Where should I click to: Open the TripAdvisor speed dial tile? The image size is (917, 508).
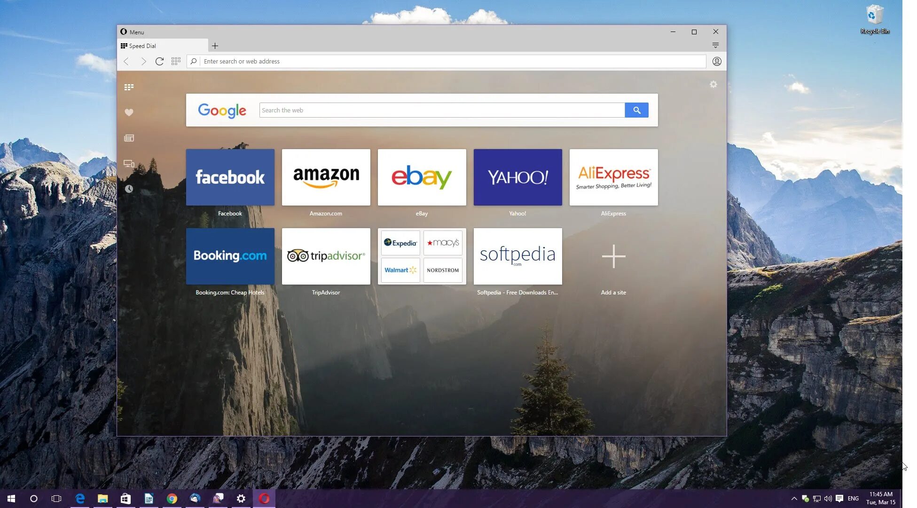coord(326,256)
